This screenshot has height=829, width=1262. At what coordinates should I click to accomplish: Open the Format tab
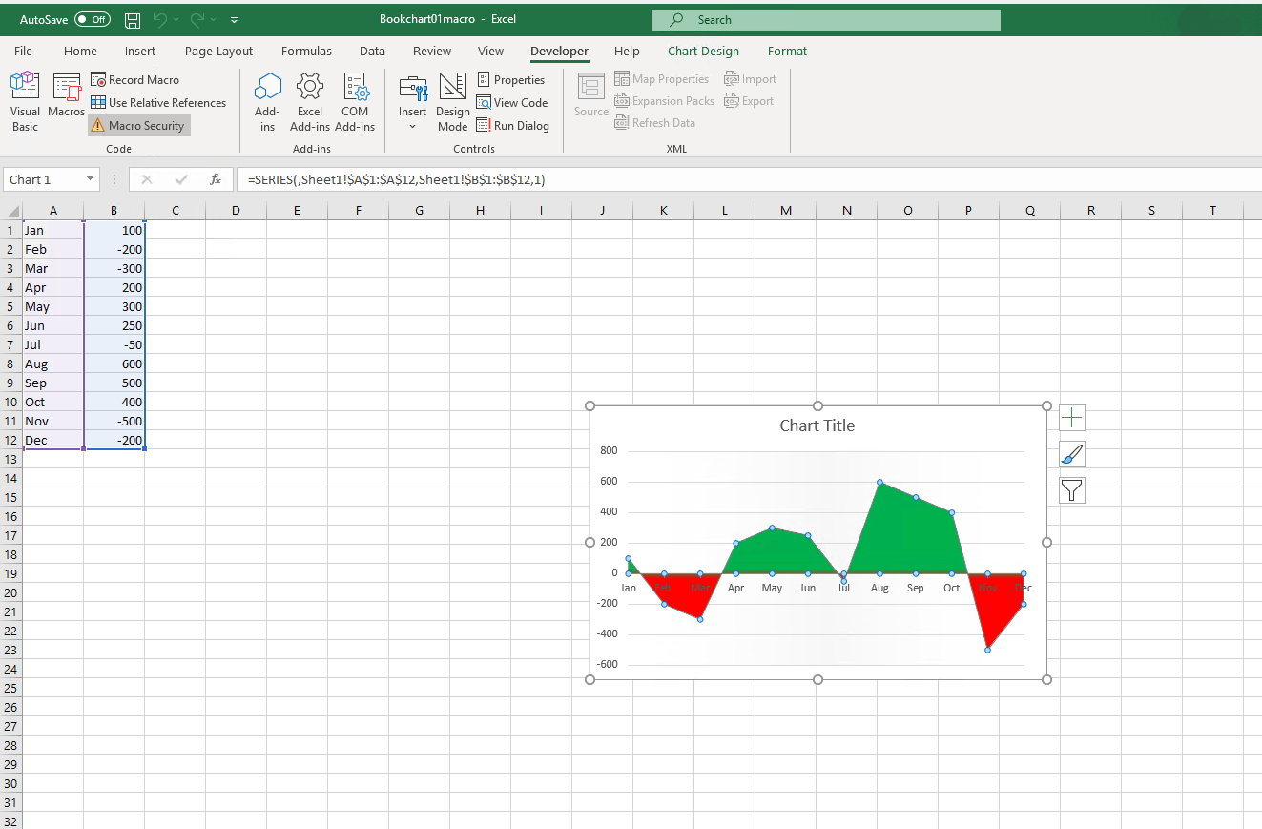click(787, 52)
